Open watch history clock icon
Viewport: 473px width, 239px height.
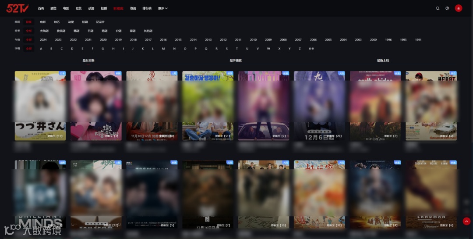point(447,8)
